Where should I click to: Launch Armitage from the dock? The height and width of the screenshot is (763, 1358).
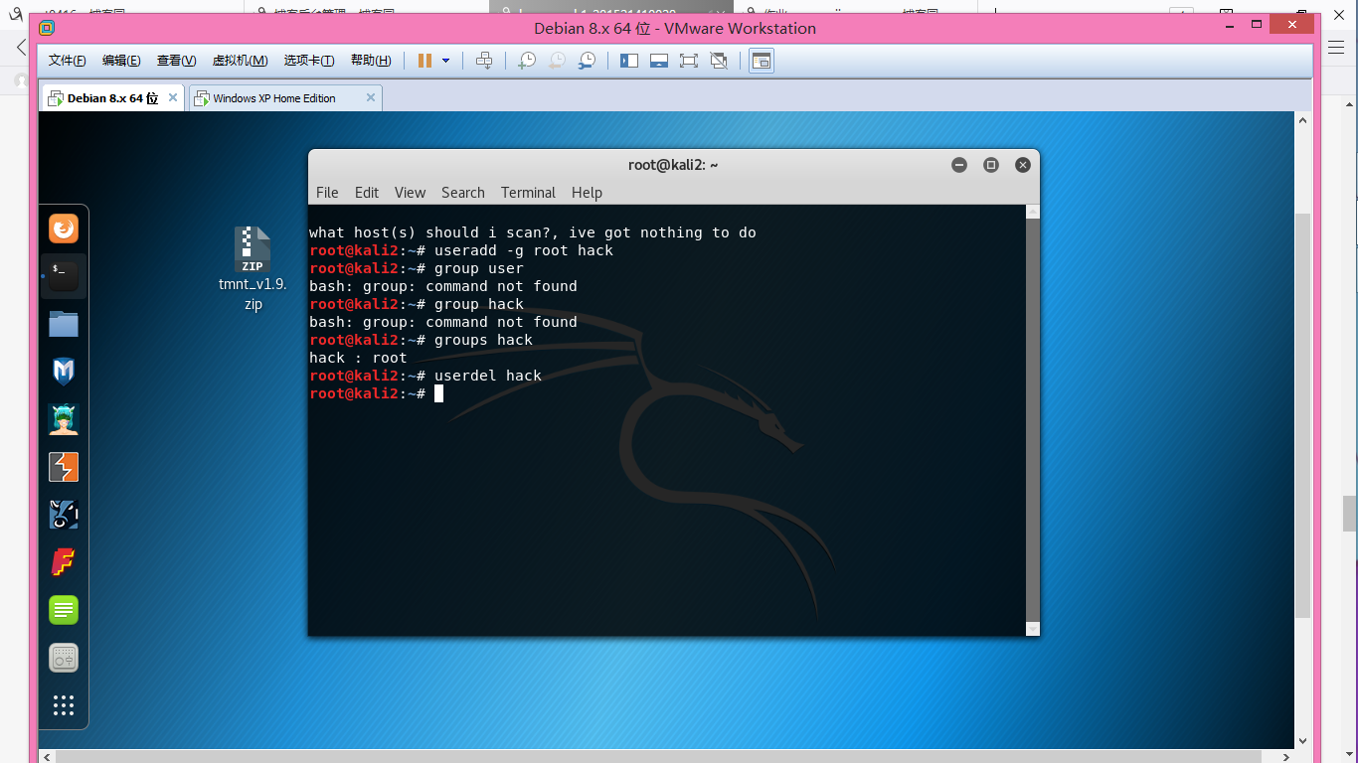tap(64, 419)
